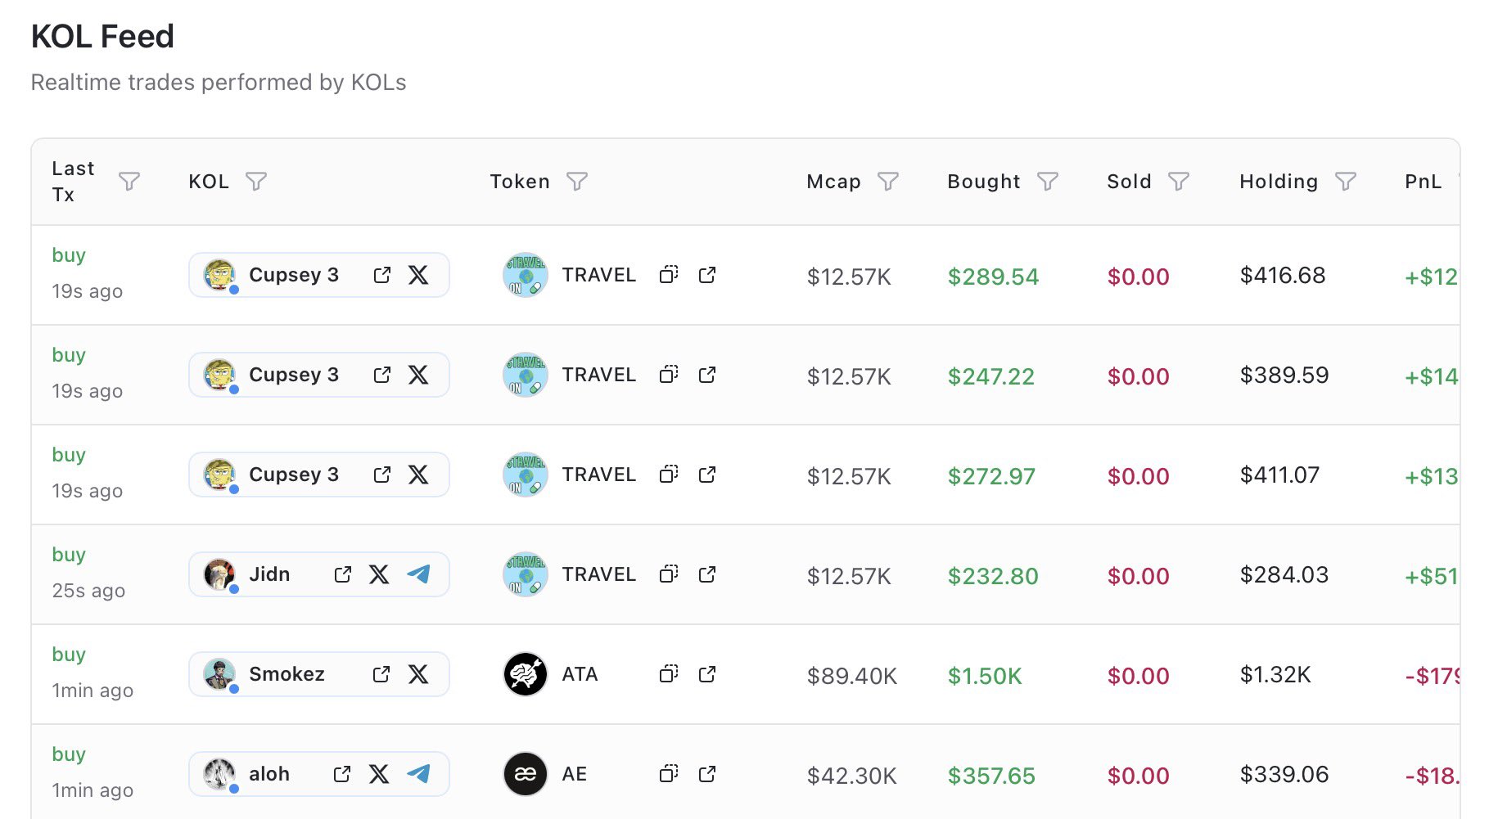Open the Last Tx column filter

(129, 181)
